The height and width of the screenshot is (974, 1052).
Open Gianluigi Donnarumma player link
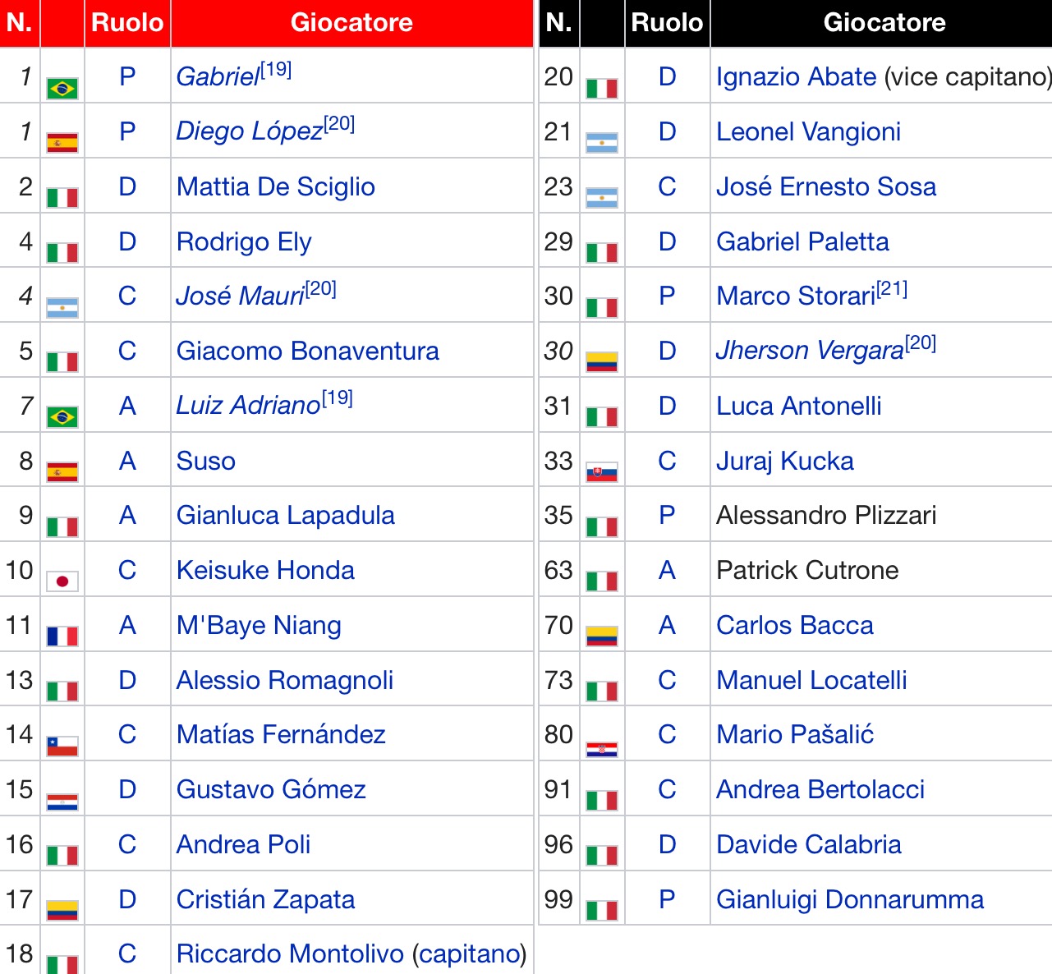(x=849, y=899)
